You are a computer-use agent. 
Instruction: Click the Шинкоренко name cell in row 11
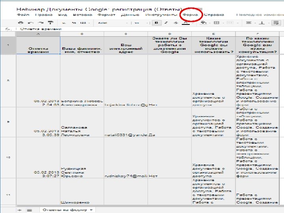[x=82, y=191]
